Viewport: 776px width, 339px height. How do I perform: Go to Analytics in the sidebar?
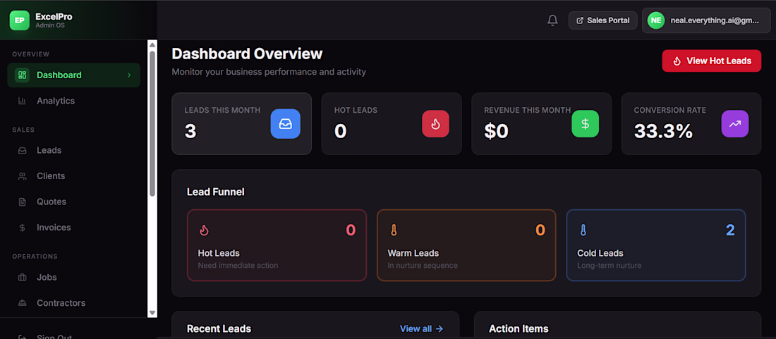click(x=74, y=101)
